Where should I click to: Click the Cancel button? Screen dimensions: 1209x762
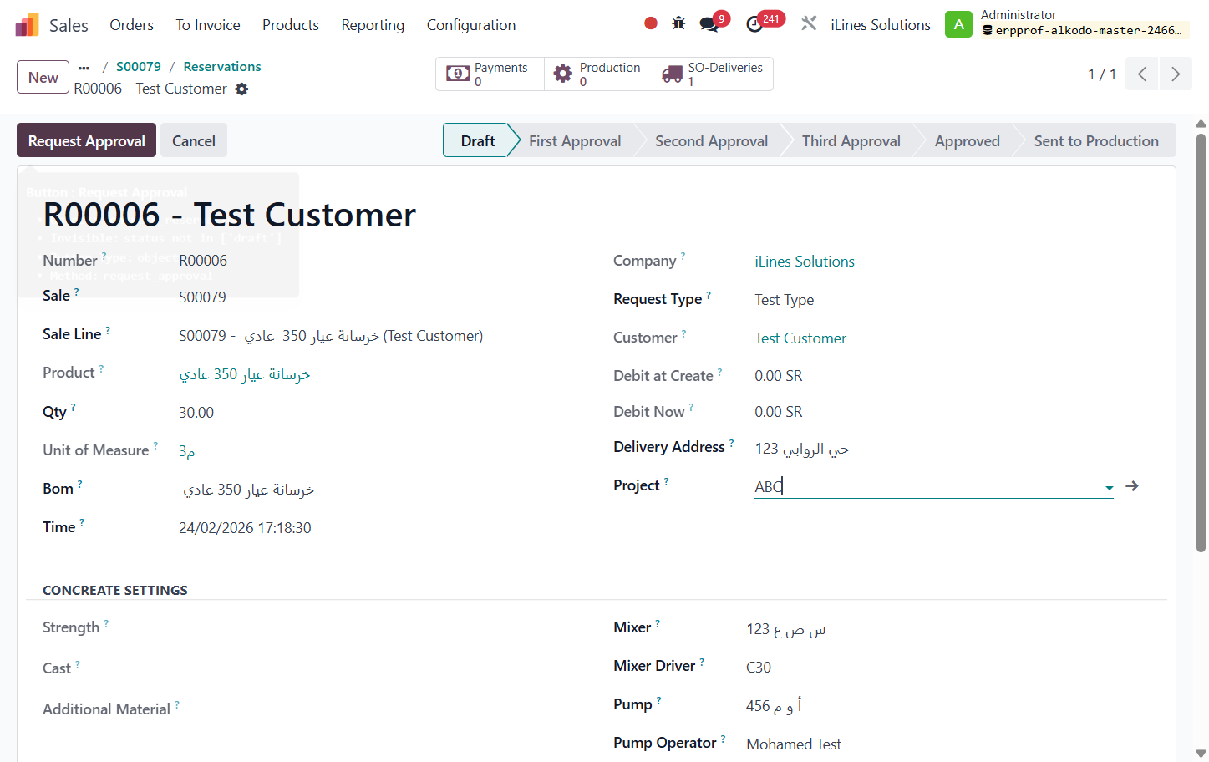[194, 140]
